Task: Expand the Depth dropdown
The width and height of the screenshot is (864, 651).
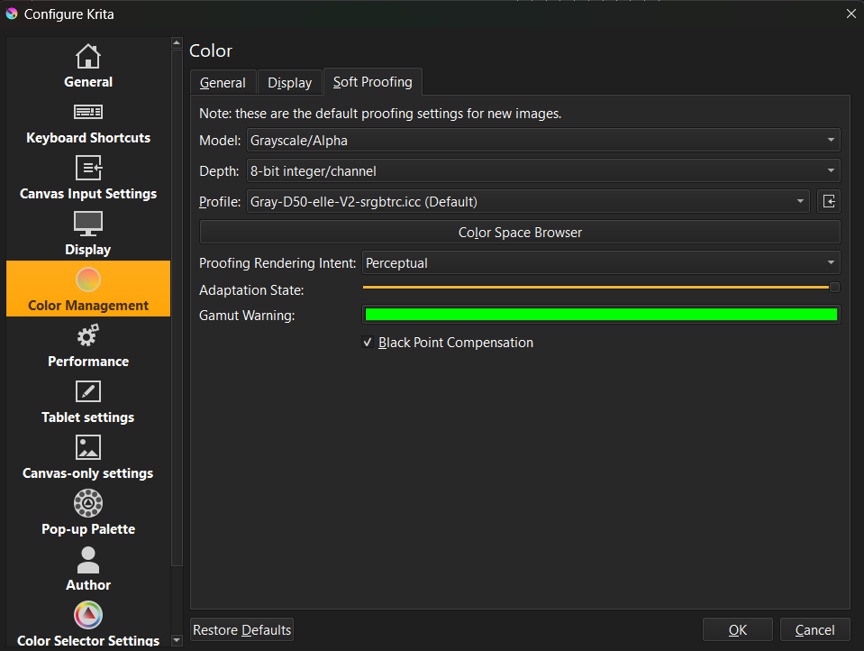Action: 543,171
